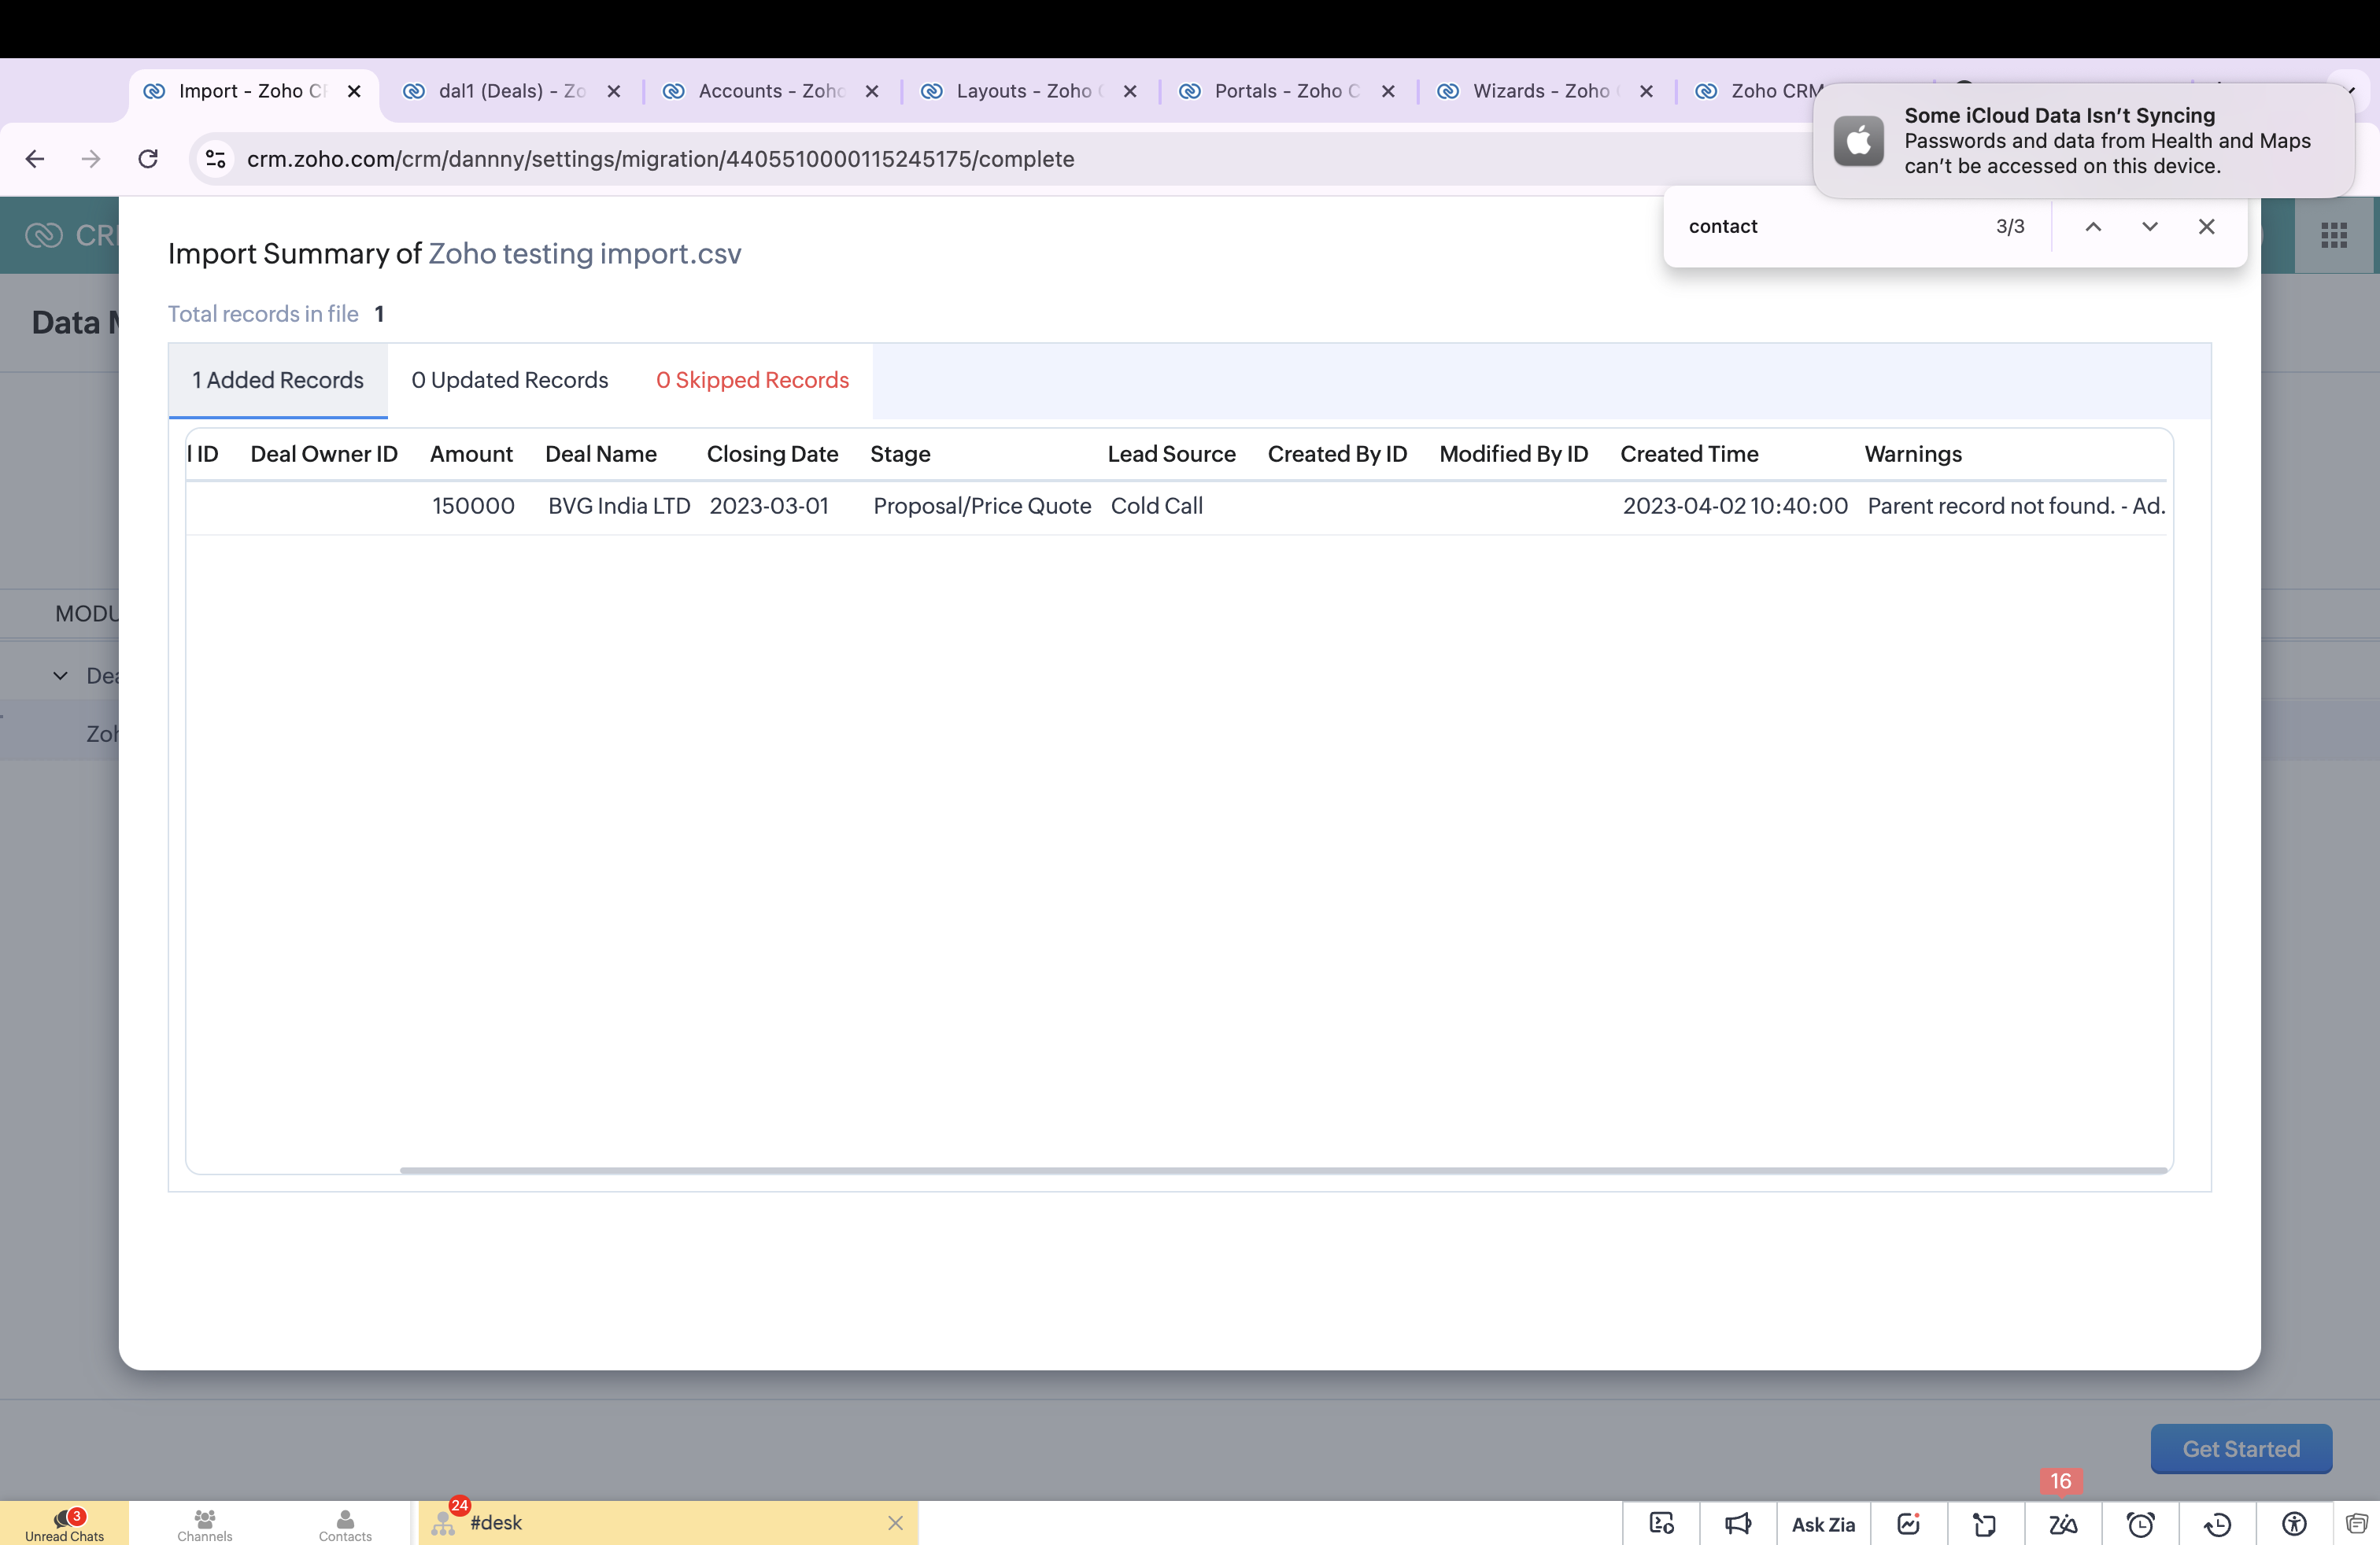Click the horizontal scrollbar under the records table
Screen dimensions: 2380x1545
[1282, 1169]
